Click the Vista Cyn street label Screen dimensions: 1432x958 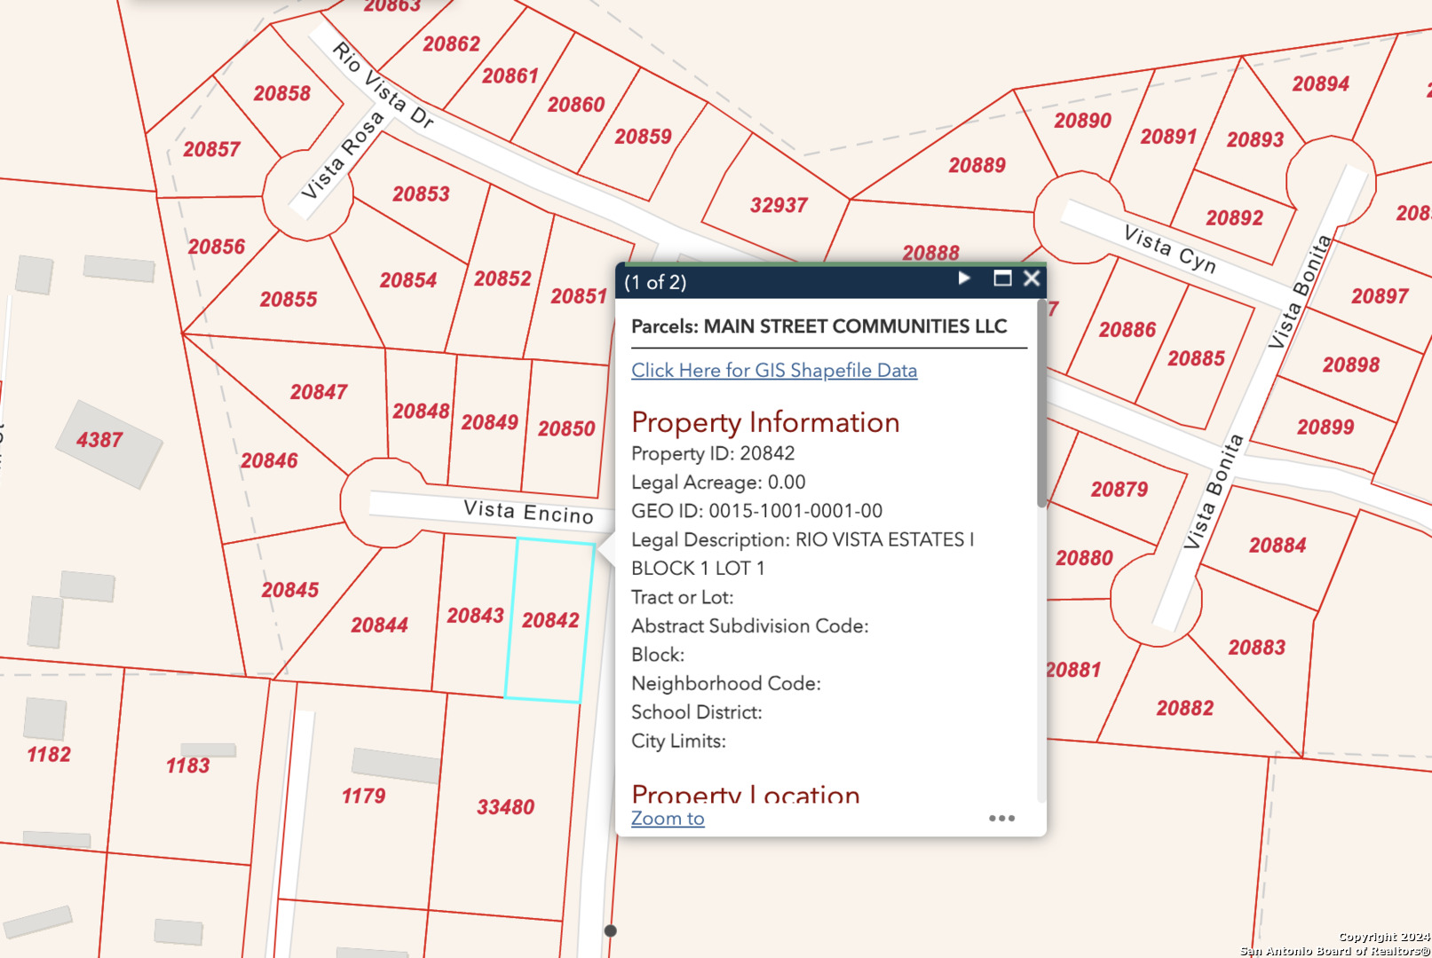coord(1169,249)
